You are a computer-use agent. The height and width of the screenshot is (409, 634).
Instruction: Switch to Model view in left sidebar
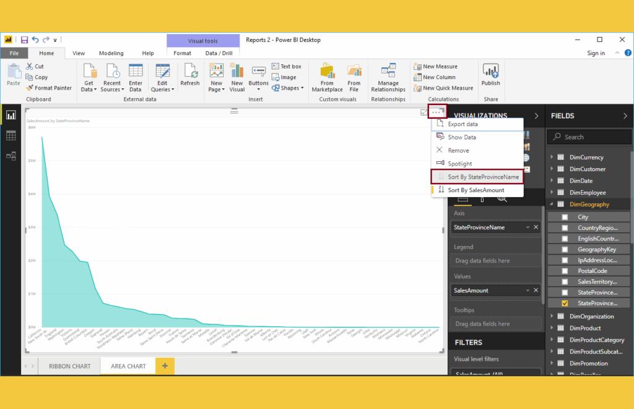click(x=11, y=156)
